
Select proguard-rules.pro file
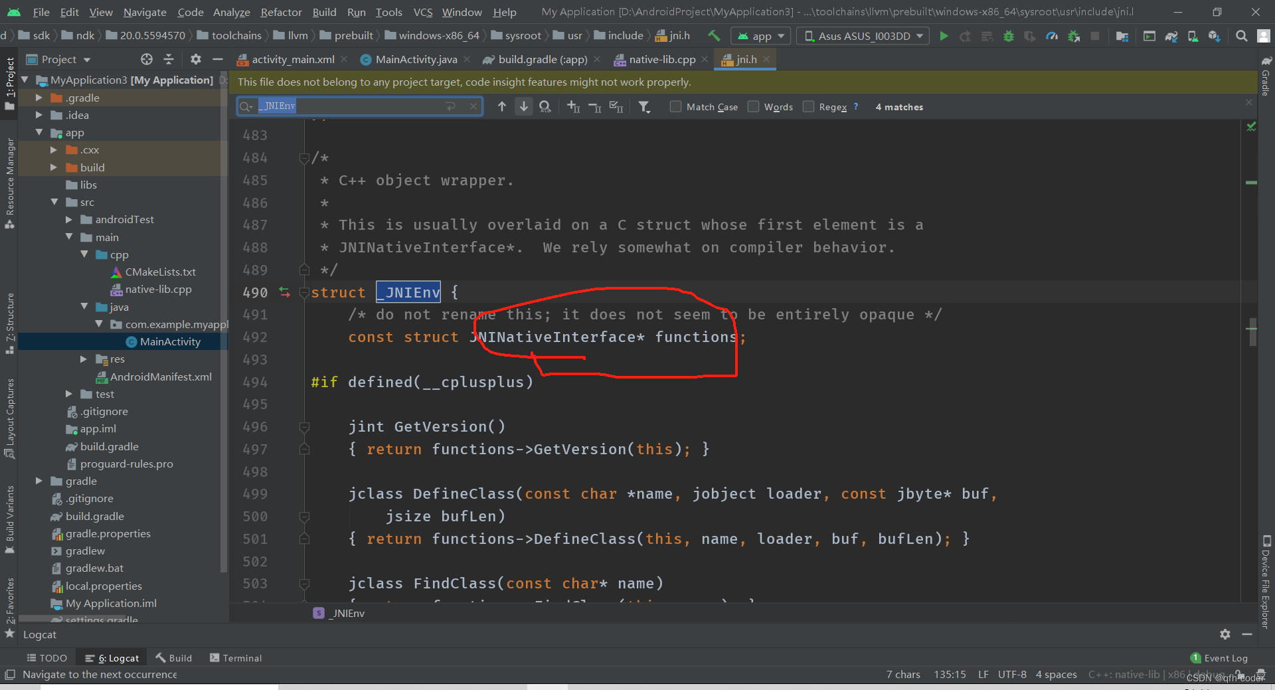coord(120,464)
